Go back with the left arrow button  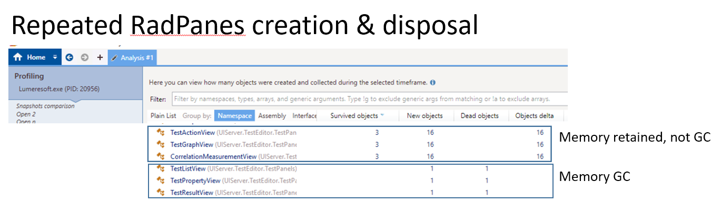pyautogui.click(x=69, y=57)
